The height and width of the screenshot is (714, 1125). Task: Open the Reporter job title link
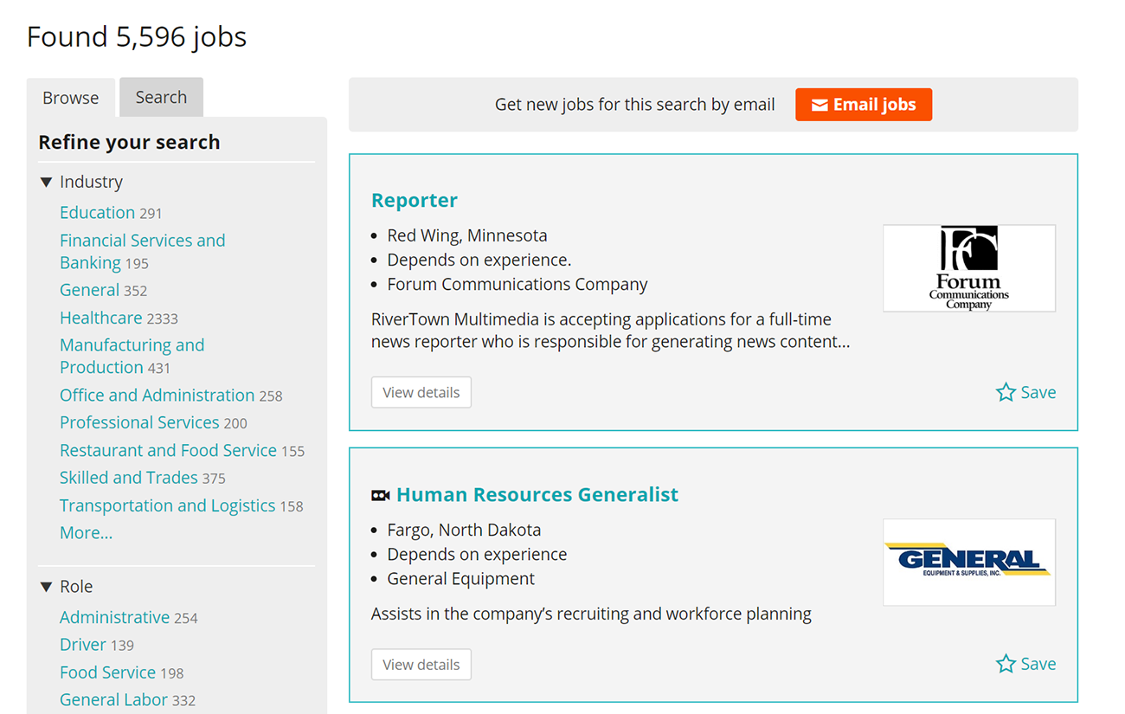pyautogui.click(x=414, y=201)
